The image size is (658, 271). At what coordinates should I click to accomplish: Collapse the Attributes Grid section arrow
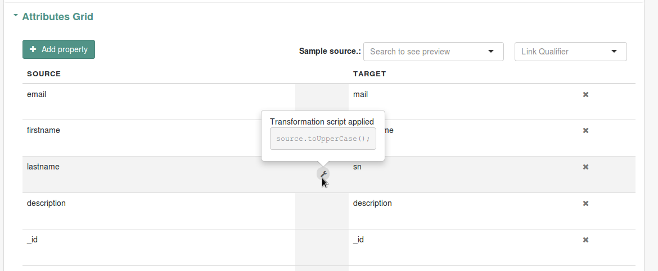tap(16, 16)
